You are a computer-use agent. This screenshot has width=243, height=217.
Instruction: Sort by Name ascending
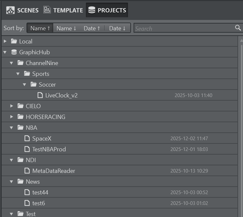click(x=40, y=28)
